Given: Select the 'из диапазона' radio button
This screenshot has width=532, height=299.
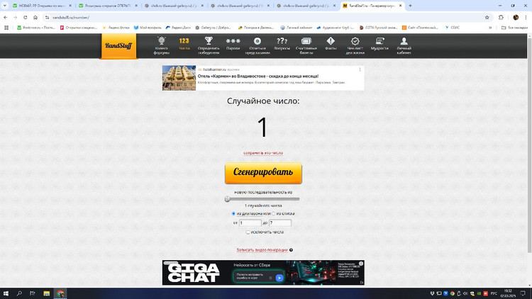Looking at the screenshot, I should point(234,213).
